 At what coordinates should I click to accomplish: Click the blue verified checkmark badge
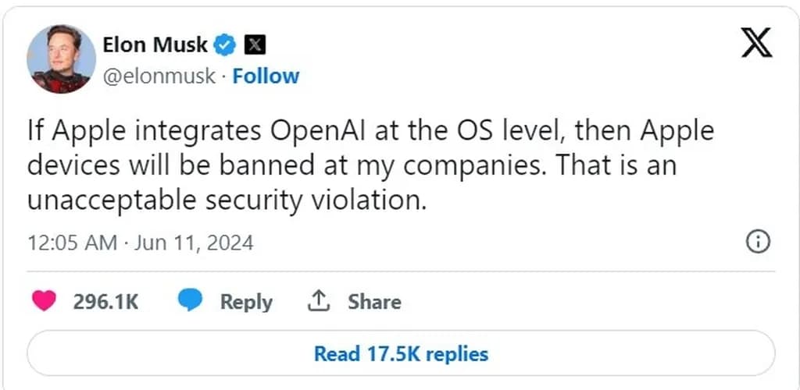(x=227, y=45)
